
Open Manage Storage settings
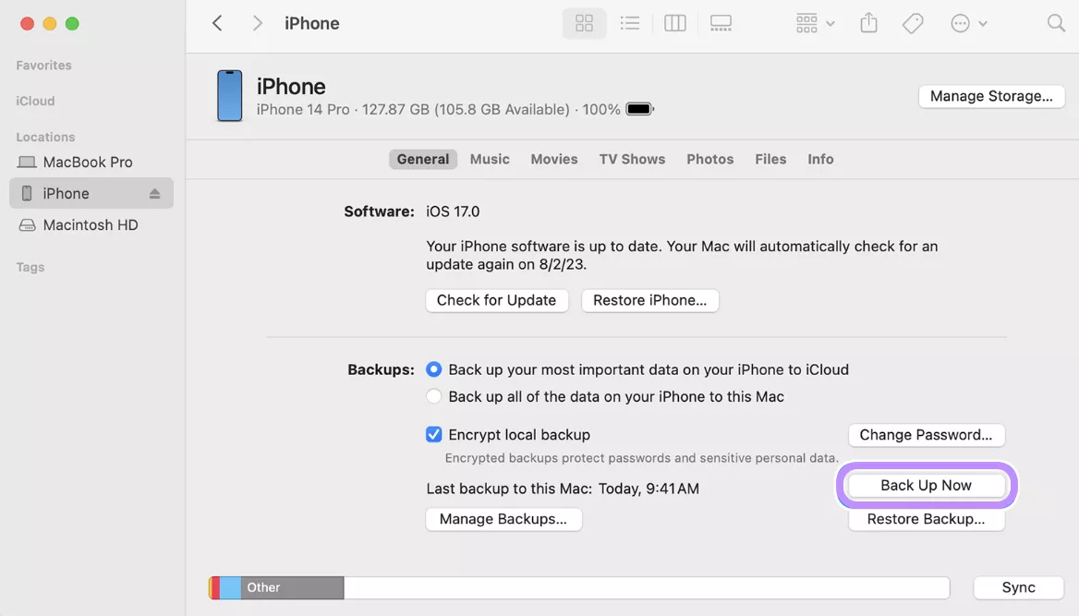coord(991,96)
